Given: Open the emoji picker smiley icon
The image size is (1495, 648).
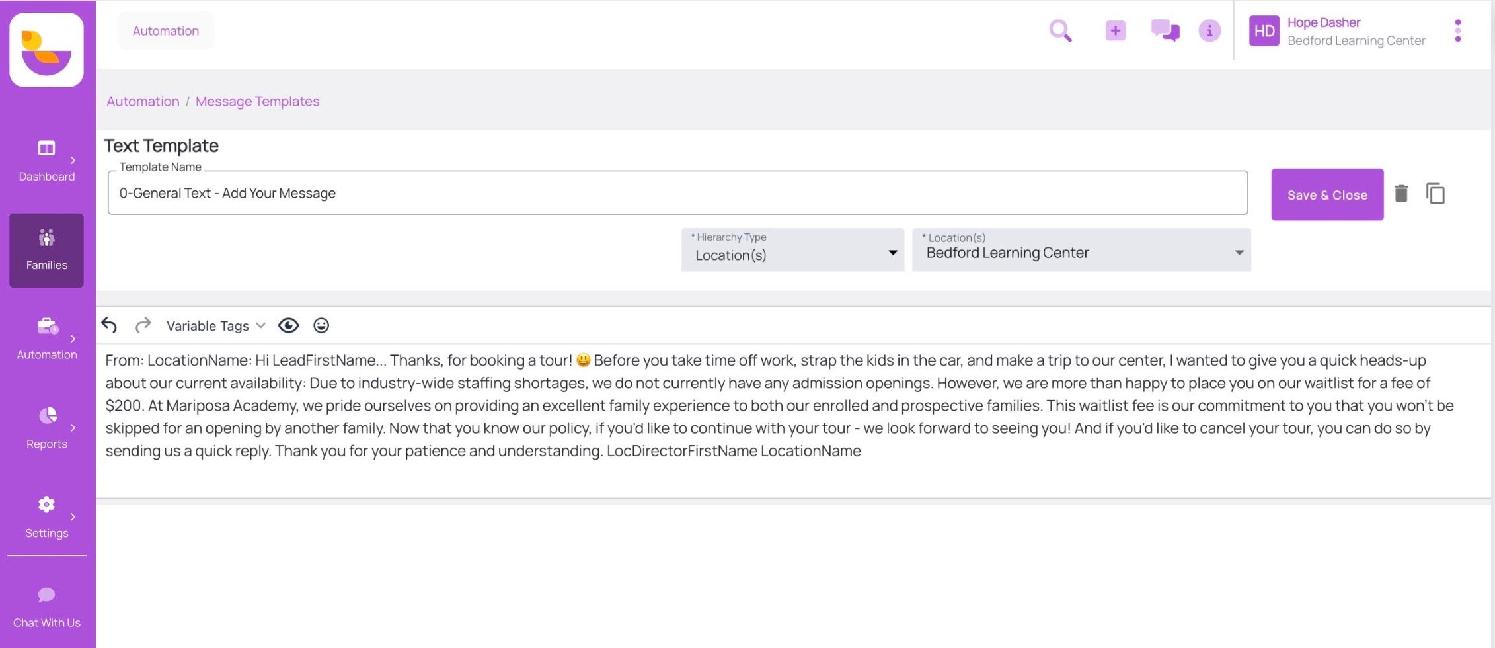Looking at the screenshot, I should (x=321, y=325).
